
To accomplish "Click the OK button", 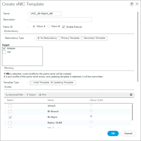I will pyautogui.click(x=113, y=133).
